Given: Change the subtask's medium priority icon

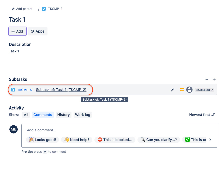Looking at the screenshot, I should coord(182,90).
